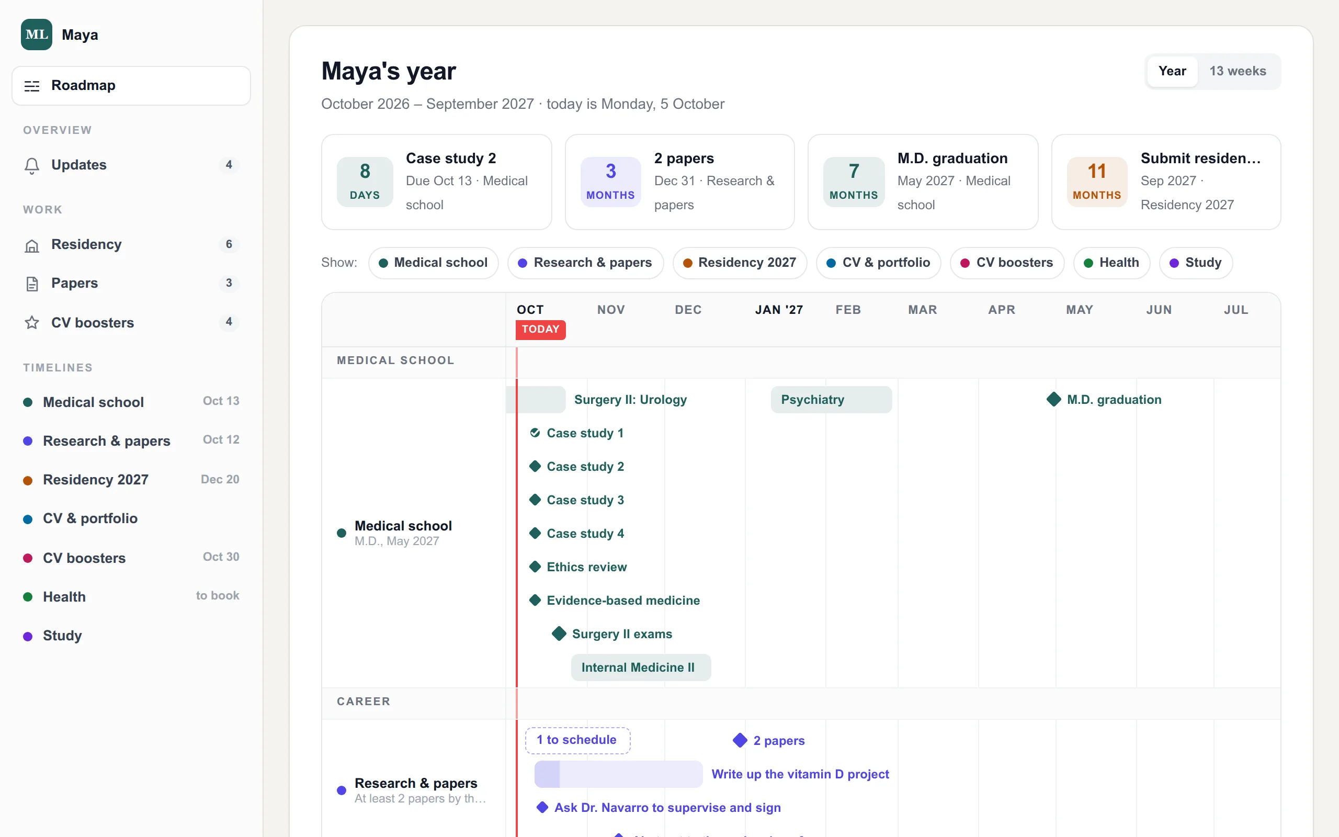Open CV & portfolio timeline in sidebar

click(x=131, y=518)
